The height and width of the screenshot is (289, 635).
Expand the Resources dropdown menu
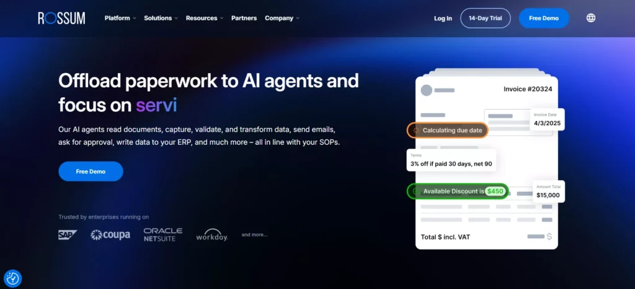[205, 18]
